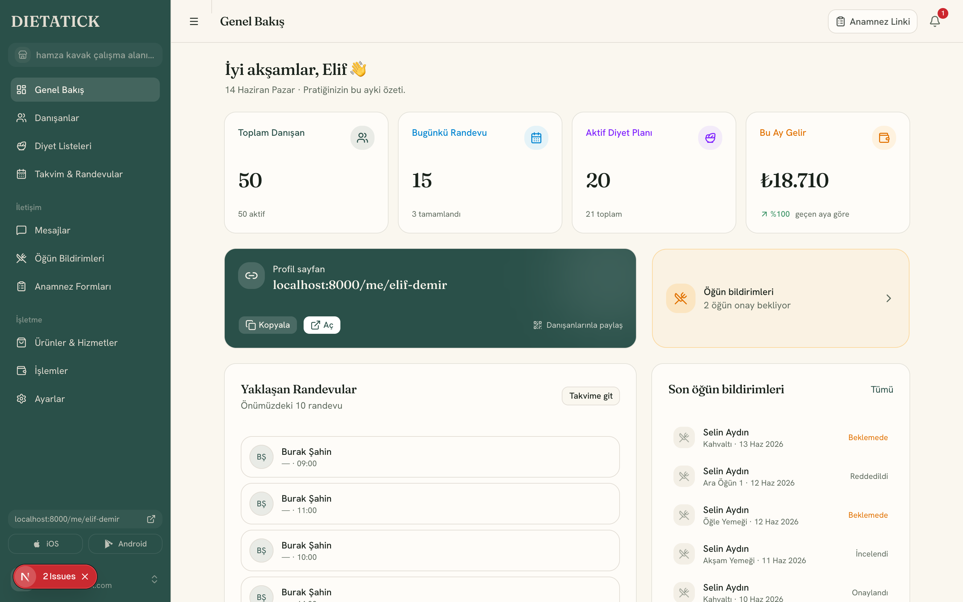Image resolution: width=963 pixels, height=602 pixels.
Task: Open the Bugünkü Randevu 15 card
Action: tap(480, 172)
